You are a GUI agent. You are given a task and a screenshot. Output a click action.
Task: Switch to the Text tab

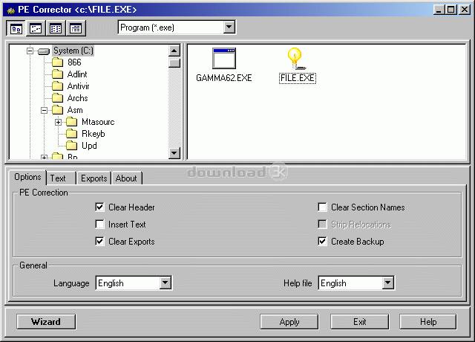[x=61, y=178]
